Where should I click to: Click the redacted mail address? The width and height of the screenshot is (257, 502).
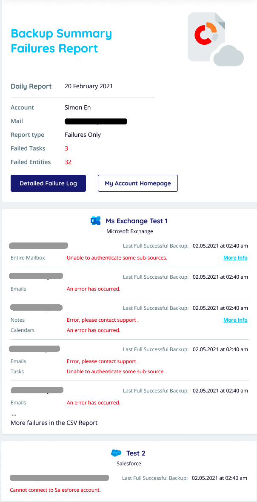click(x=96, y=121)
